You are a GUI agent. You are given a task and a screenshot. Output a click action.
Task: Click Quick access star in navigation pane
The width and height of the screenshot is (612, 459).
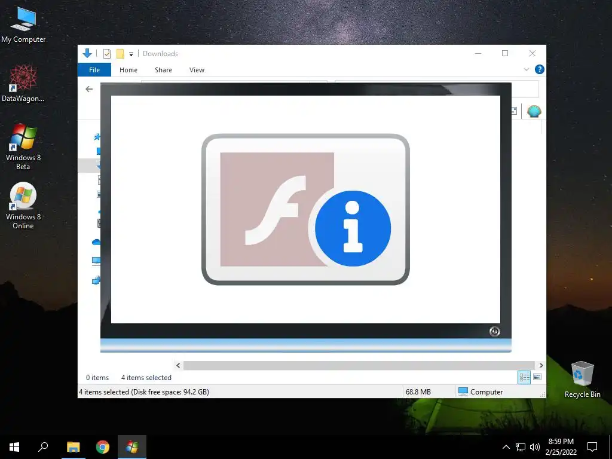(x=97, y=137)
